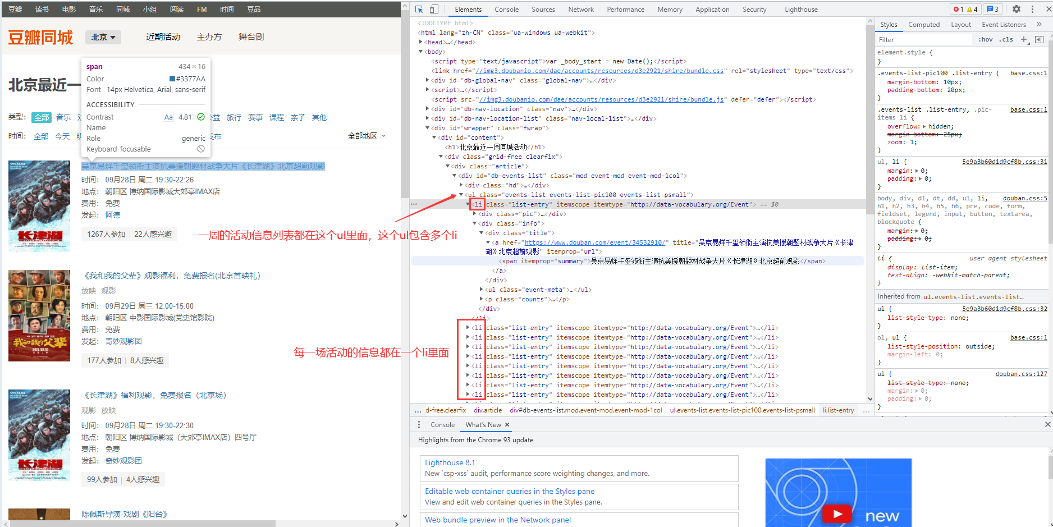Open the Network tab
Screen dimensions: 1053x527
(580, 10)
